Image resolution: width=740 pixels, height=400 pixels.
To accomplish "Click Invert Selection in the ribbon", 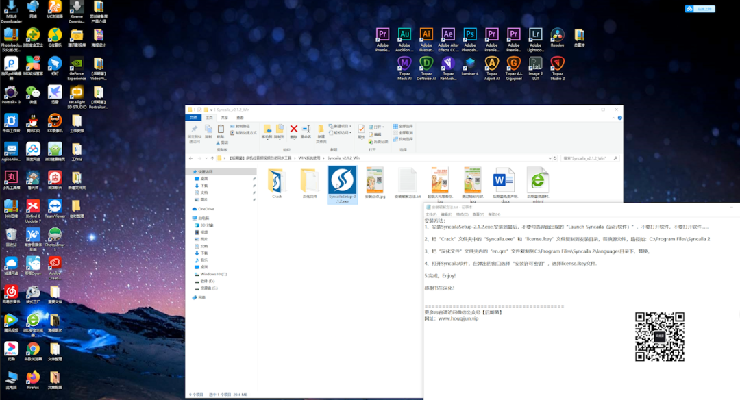I will [403, 139].
